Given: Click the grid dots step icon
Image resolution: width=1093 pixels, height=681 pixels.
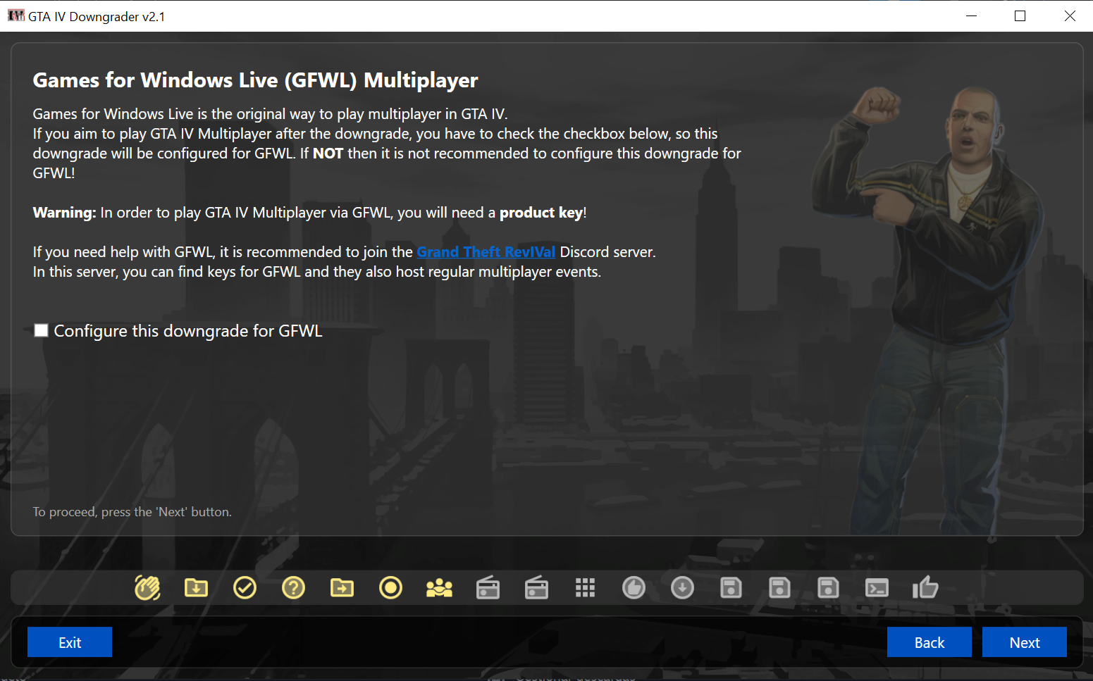Looking at the screenshot, I should coord(585,587).
